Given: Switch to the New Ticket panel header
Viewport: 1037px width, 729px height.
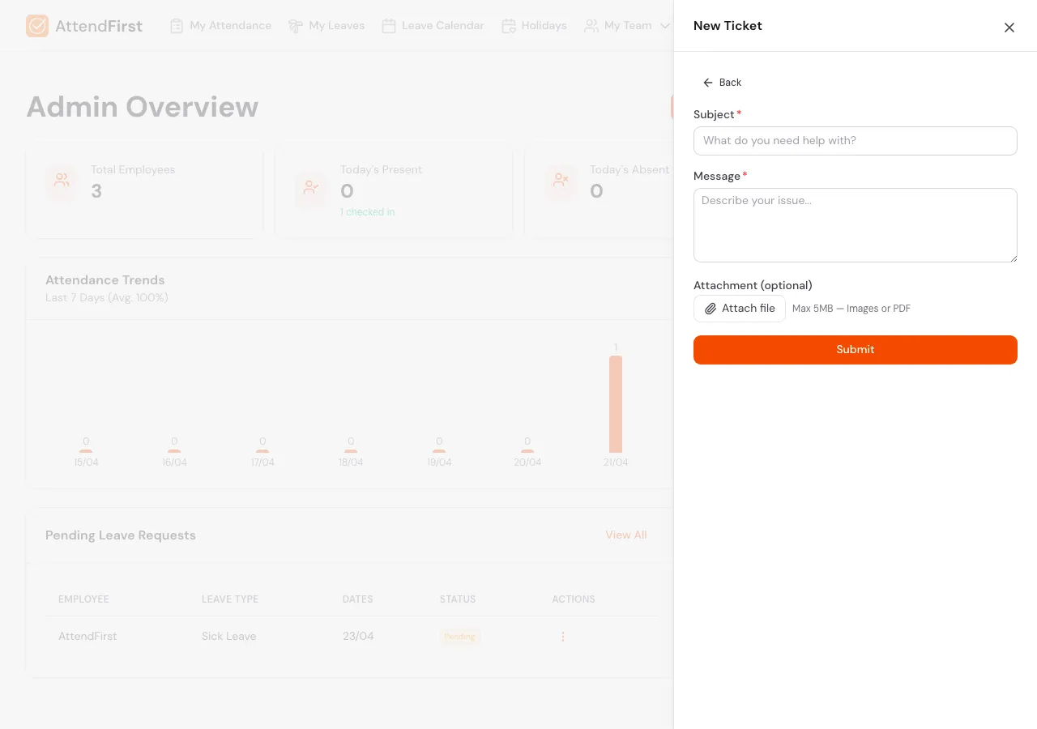Looking at the screenshot, I should point(728,26).
